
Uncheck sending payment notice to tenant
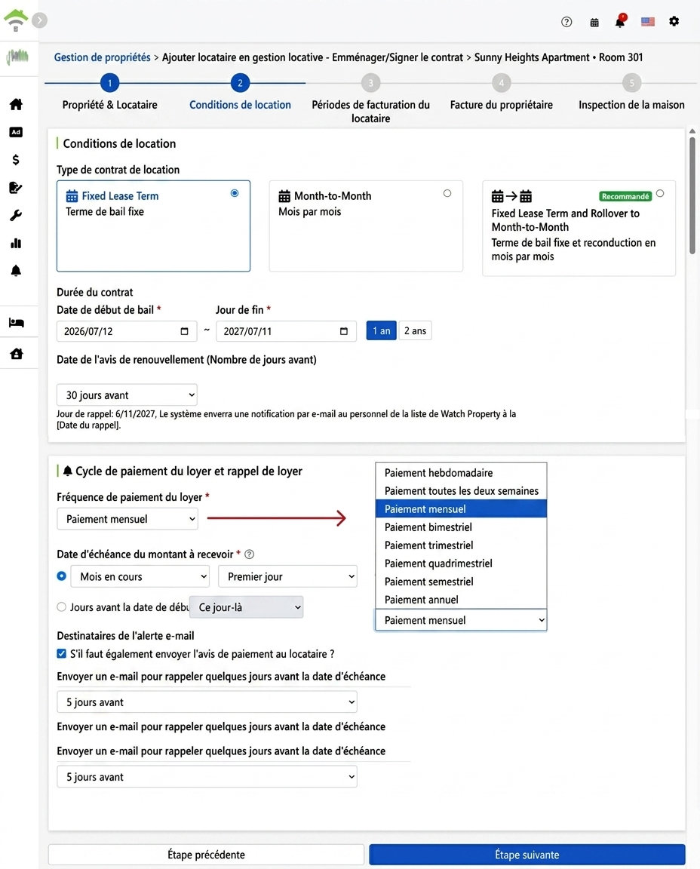[62, 653]
